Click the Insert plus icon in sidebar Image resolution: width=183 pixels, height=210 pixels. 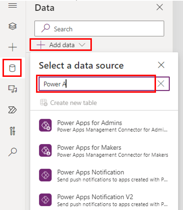click(x=13, y=47)
